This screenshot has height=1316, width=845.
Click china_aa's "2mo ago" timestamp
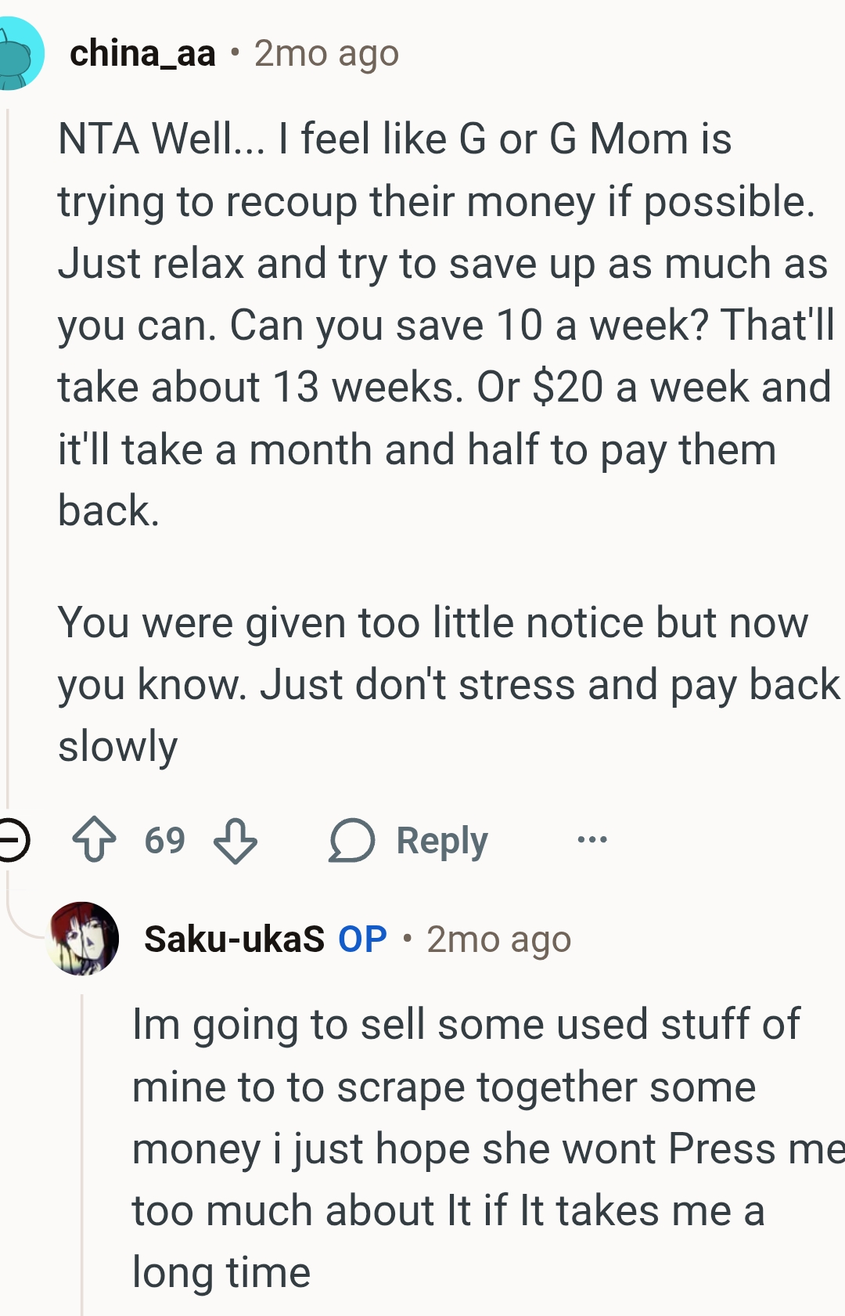(326, 53)
